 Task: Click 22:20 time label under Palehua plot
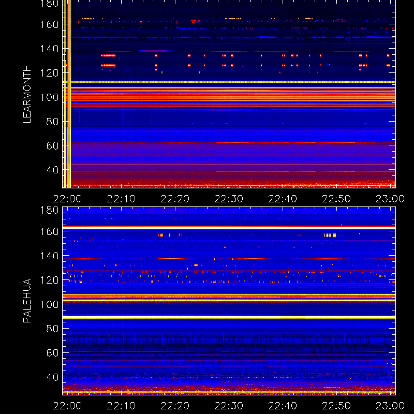tap(175, 406)
